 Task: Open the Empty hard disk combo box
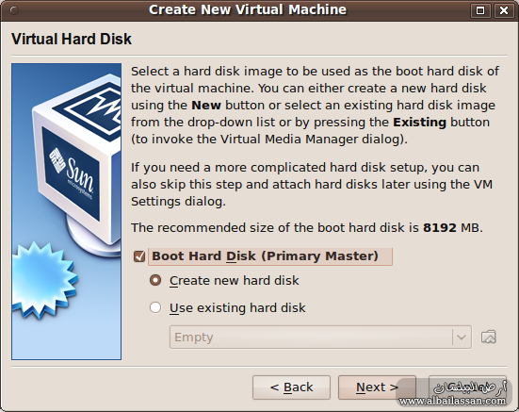(320, 338)
